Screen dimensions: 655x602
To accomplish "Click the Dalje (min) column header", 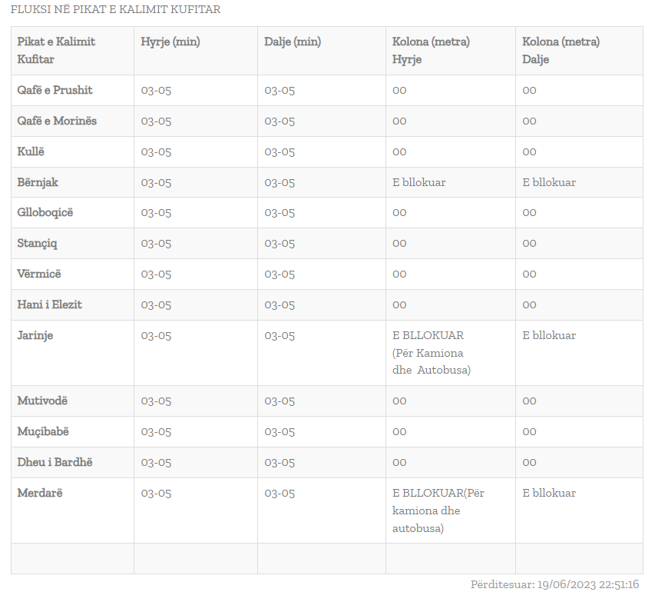I will 293,42.
